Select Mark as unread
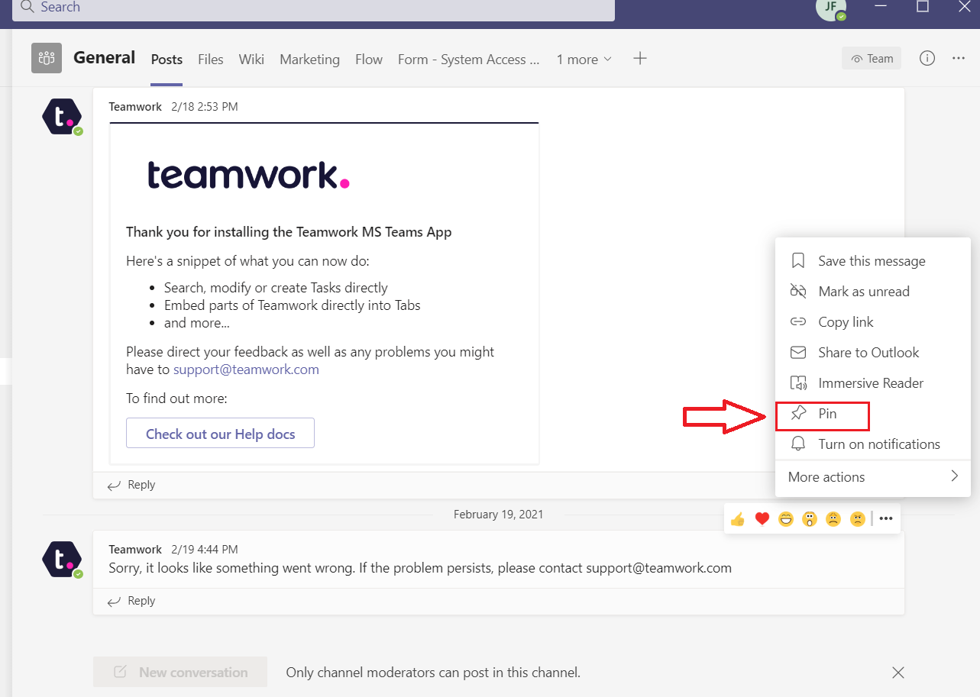Image resolution: width=980 pixels, height=697 pixels. point(872,291)
